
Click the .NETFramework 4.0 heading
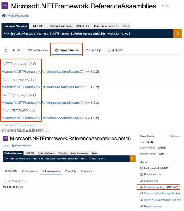coord(19,95)
